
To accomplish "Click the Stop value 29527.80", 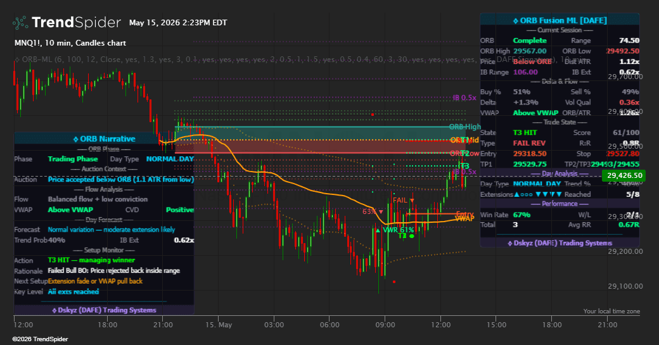I will (x=623, y=154).
